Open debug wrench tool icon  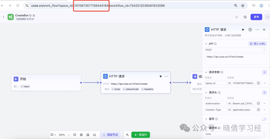point(127,135)
